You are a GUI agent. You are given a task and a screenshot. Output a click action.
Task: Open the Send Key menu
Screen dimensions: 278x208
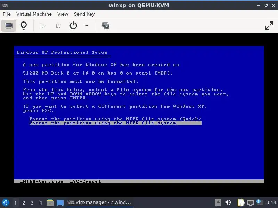click(x=84, y=14)
